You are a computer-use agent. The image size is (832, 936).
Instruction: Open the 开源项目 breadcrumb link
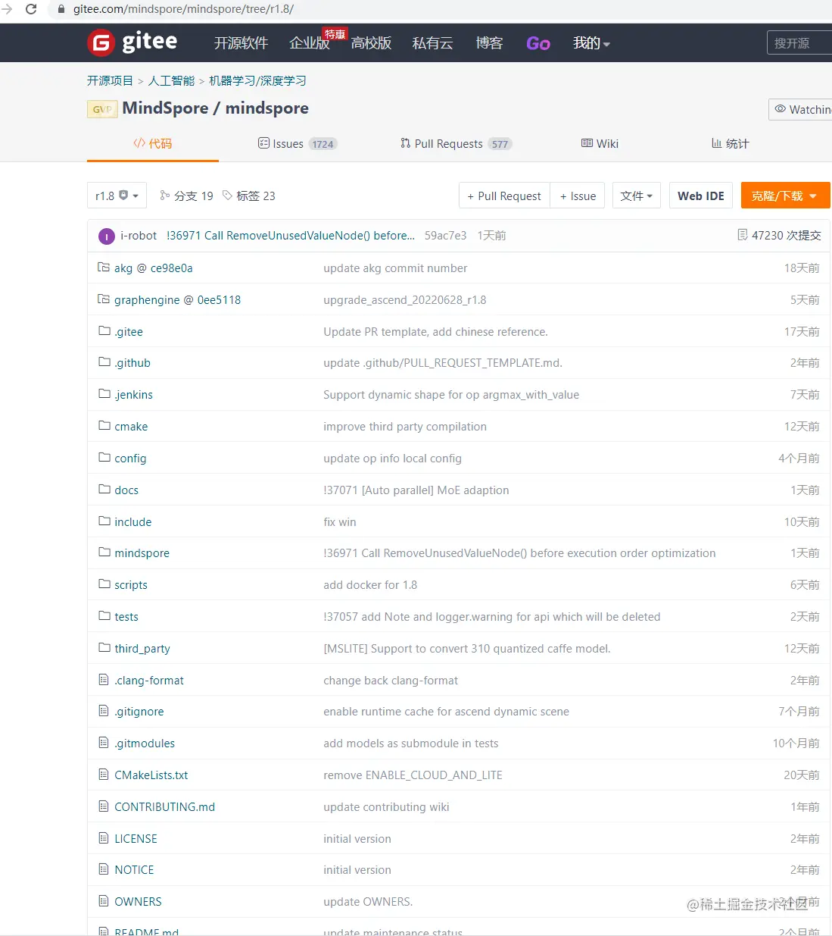[x=110, y=80]
